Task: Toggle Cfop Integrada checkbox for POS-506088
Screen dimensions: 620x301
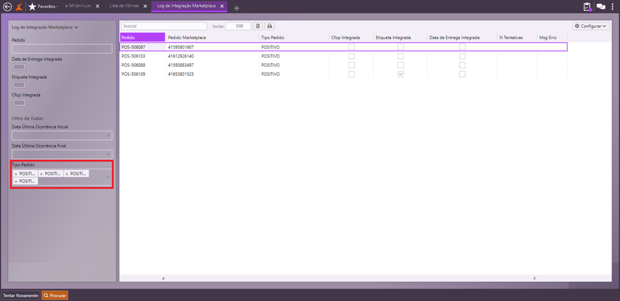Action: 352,65
